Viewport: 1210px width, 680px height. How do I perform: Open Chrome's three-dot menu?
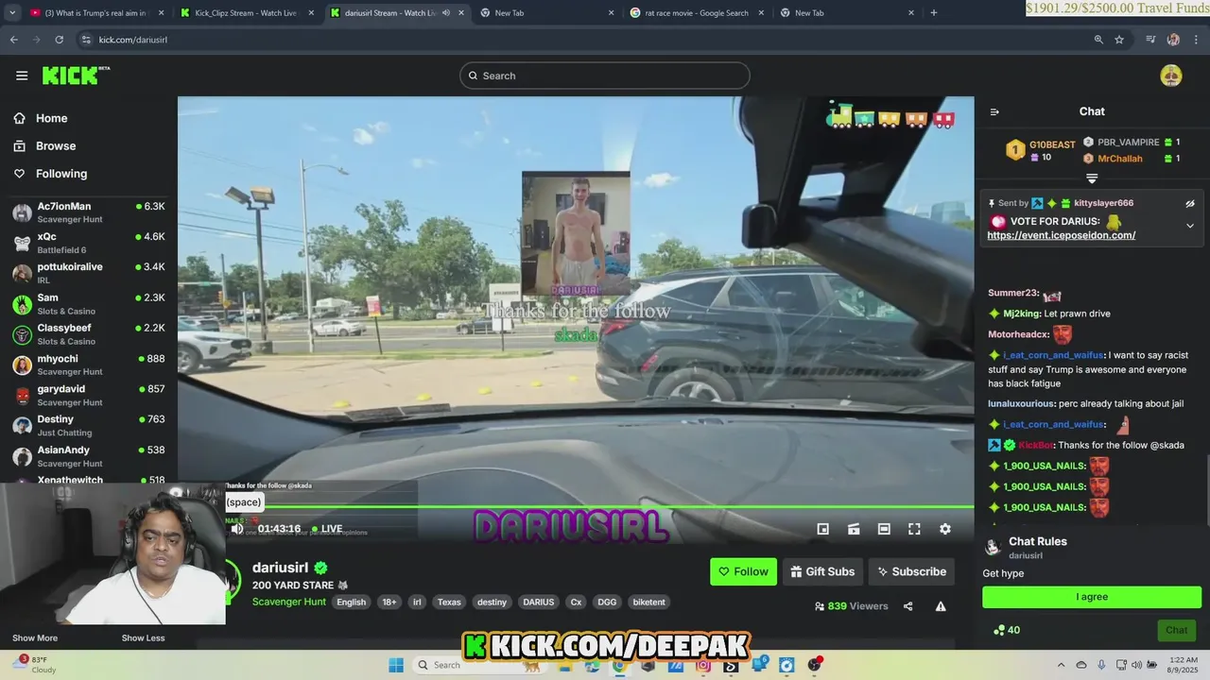(x=1196, y=40)
